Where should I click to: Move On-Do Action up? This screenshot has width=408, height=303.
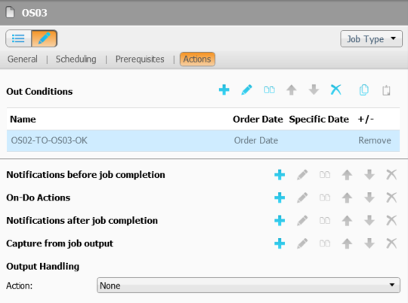(347, 197)
